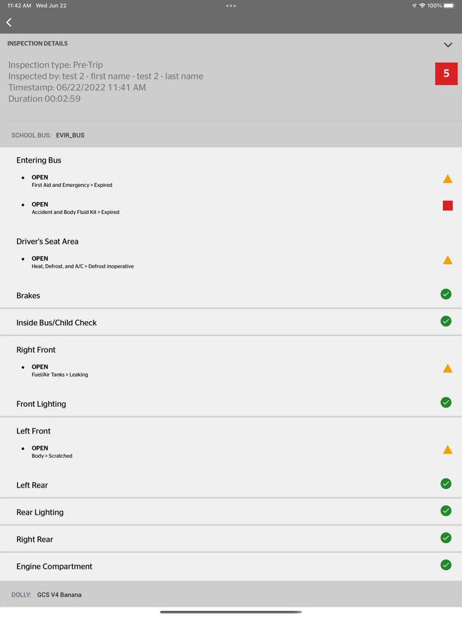Tap the back arrow to leave inspection details
Screen dimensions: 462x617
click(9, 22)
